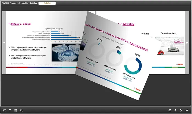Click the connected car cloud image

pyautogui.click(x=66, y=52)
